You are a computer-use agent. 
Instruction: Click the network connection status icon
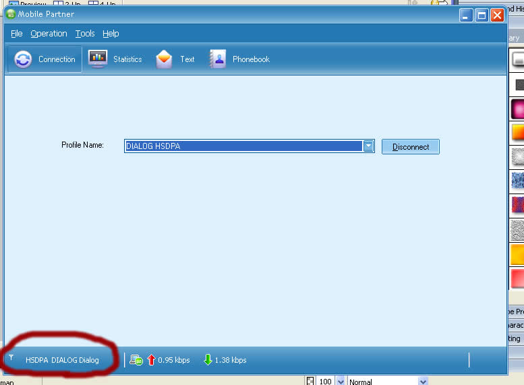136,360
